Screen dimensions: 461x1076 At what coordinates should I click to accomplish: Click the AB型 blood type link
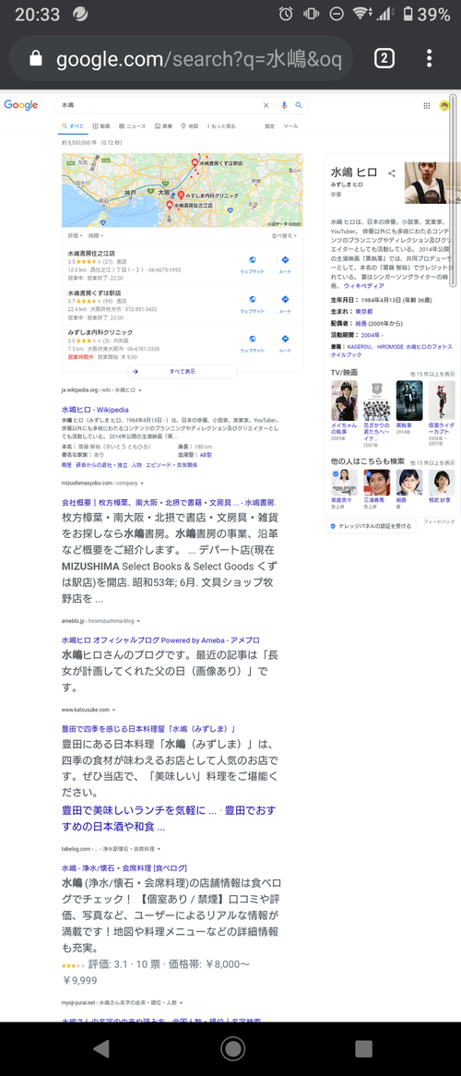207,454
